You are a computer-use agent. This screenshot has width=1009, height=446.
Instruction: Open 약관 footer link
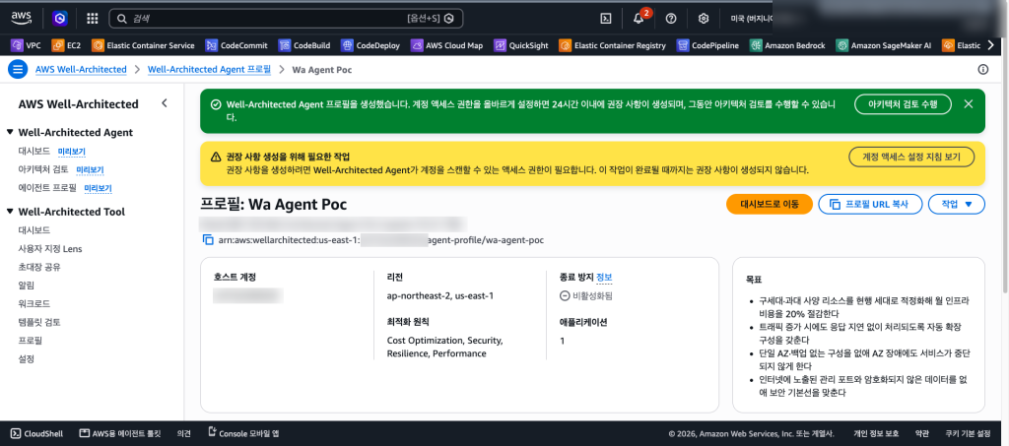(921, 434)
